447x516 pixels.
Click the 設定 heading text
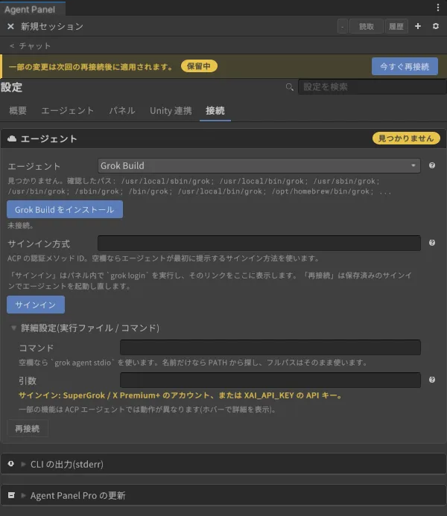click(x=11, y=87)
